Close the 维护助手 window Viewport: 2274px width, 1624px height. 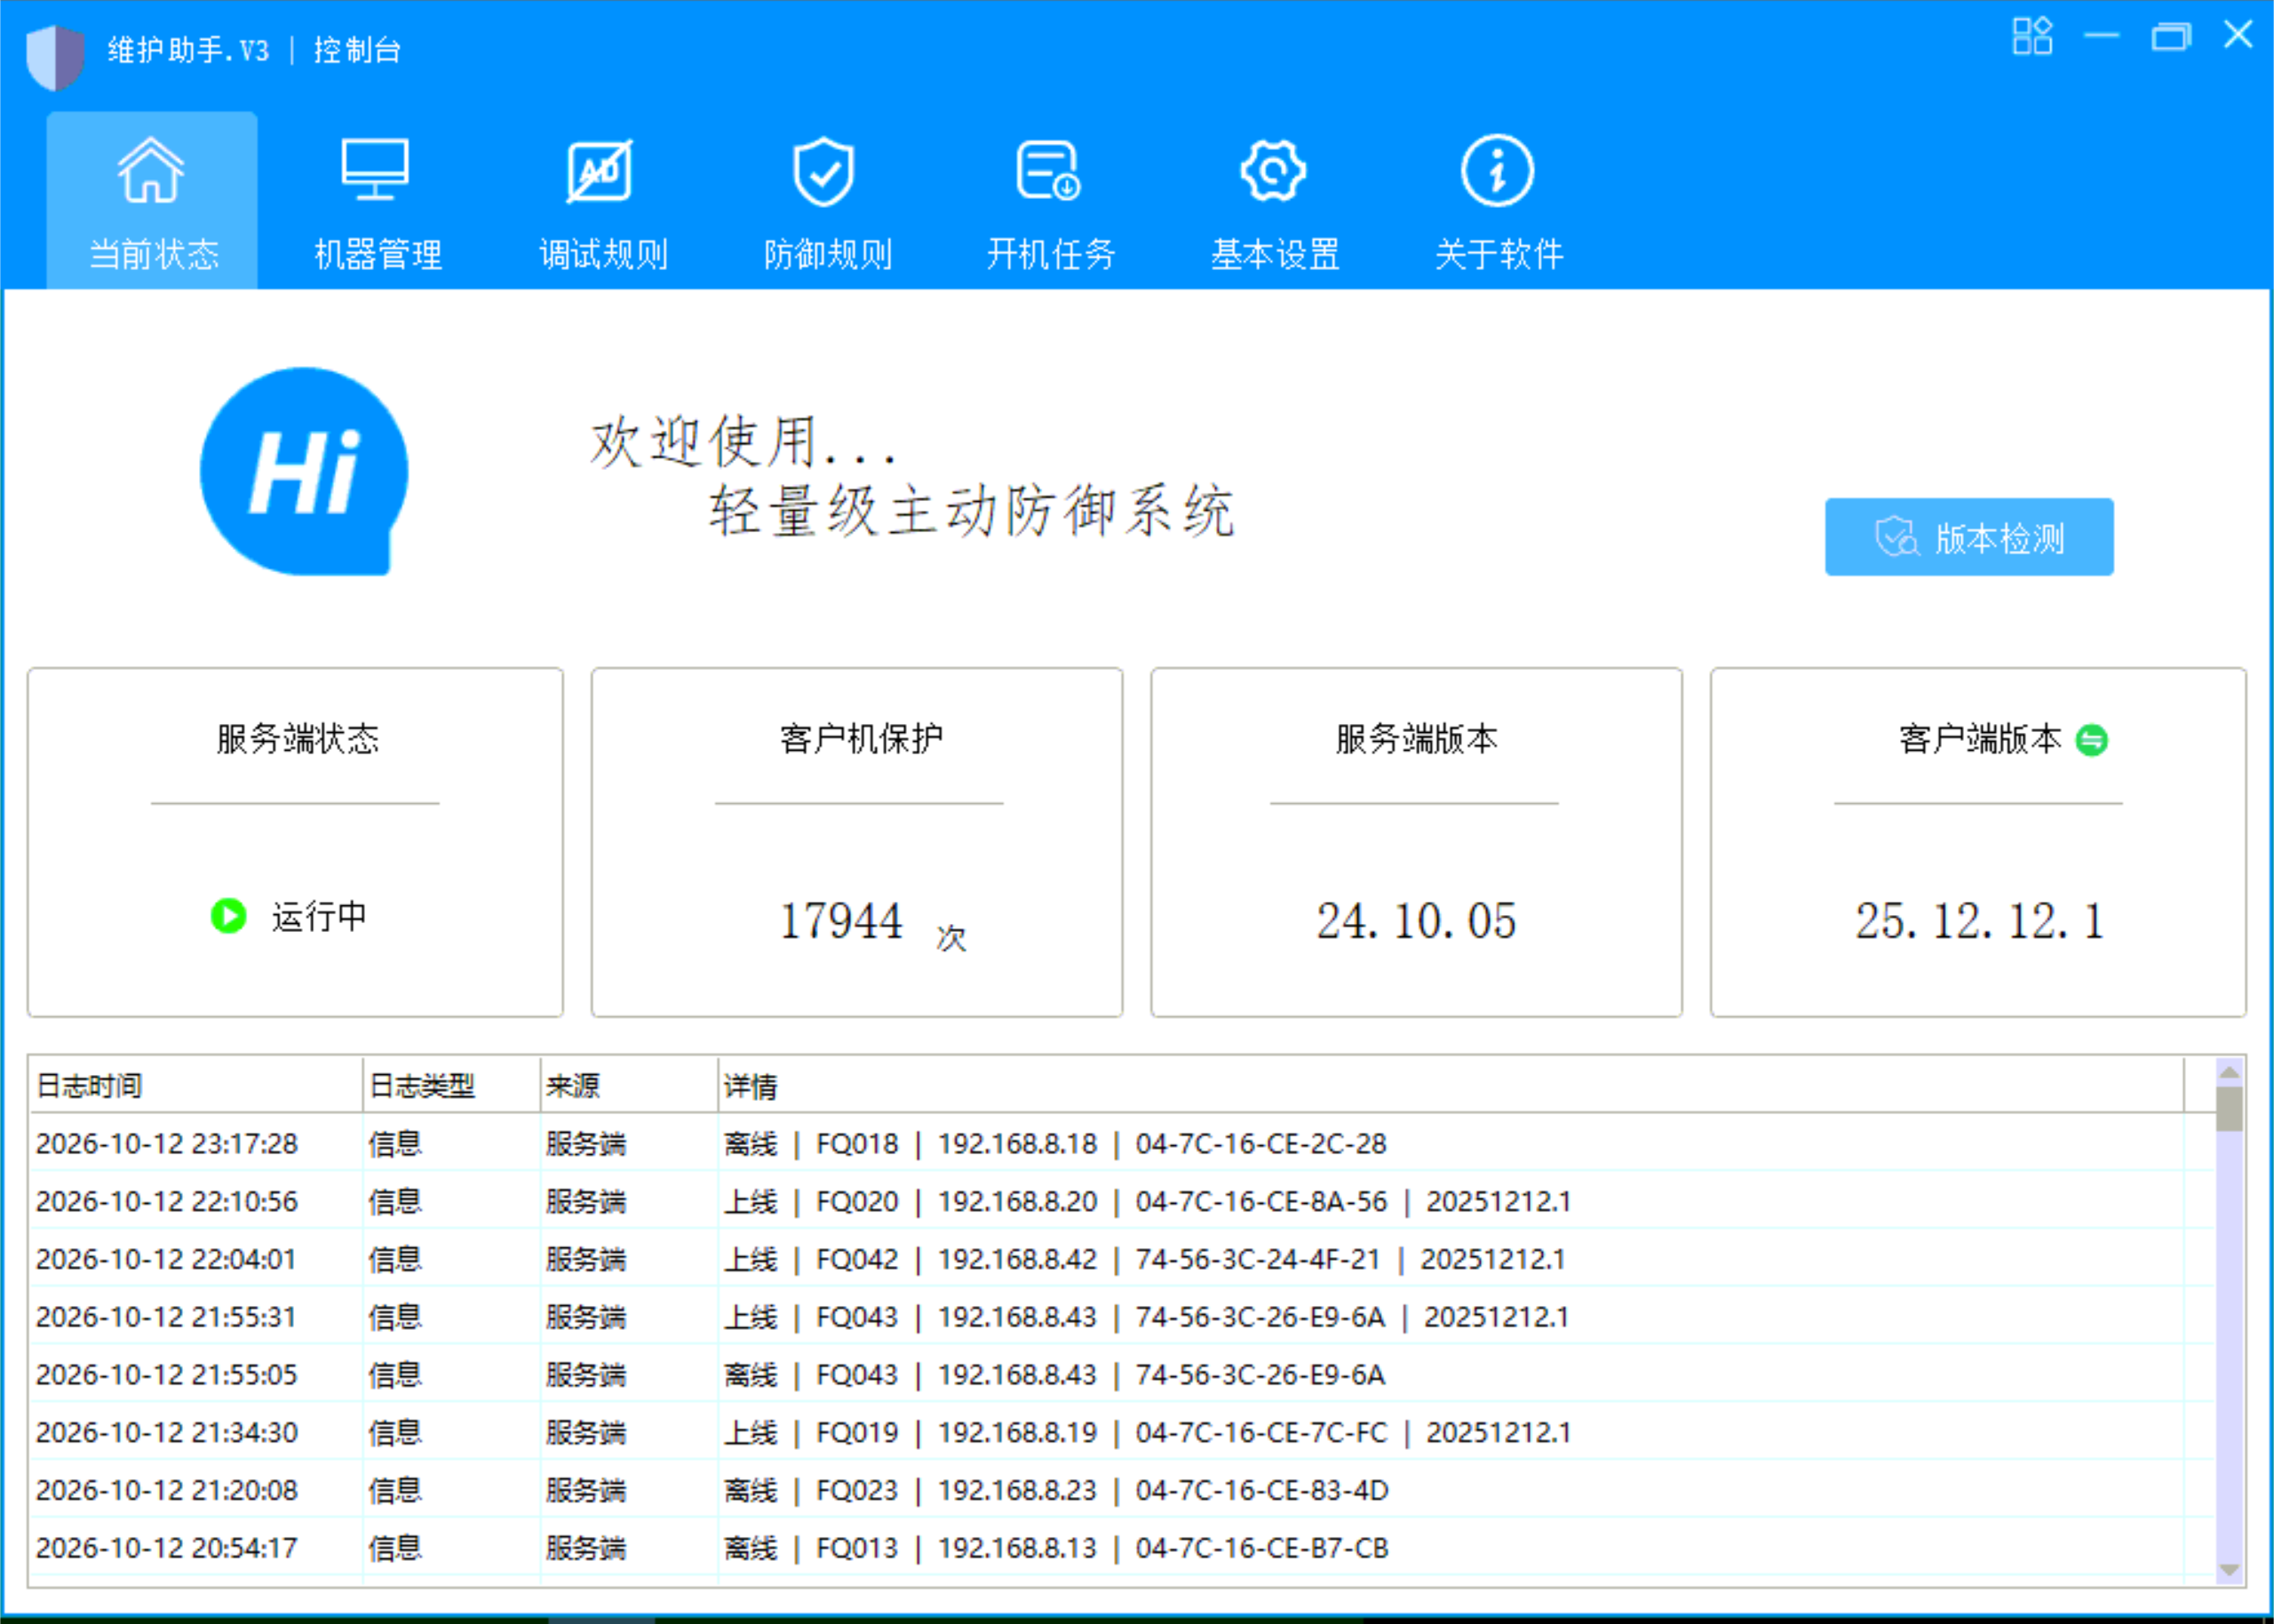[x=2238, y=35]
